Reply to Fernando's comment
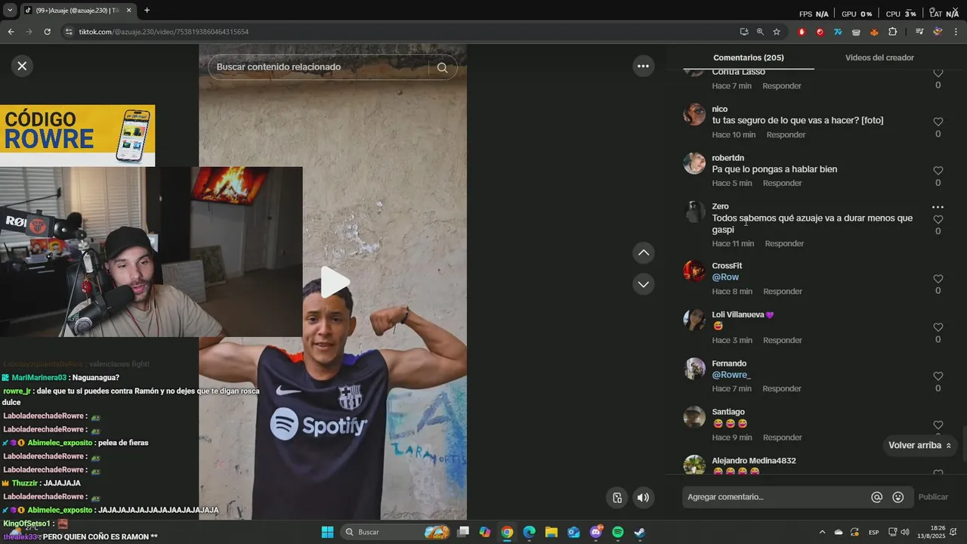The width and height of the screenshot is (967, 544). (x=781, y=388)
